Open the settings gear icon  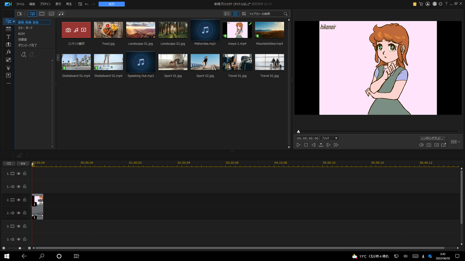tap(440, 4)
